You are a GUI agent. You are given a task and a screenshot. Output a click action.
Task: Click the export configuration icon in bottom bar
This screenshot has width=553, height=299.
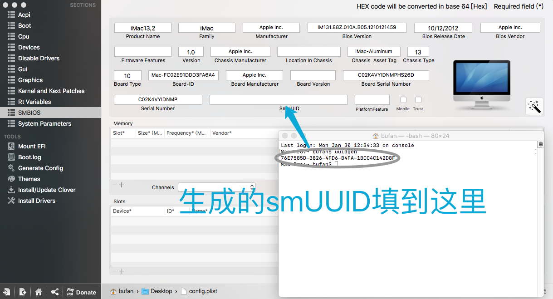click(x=23, y=292)
